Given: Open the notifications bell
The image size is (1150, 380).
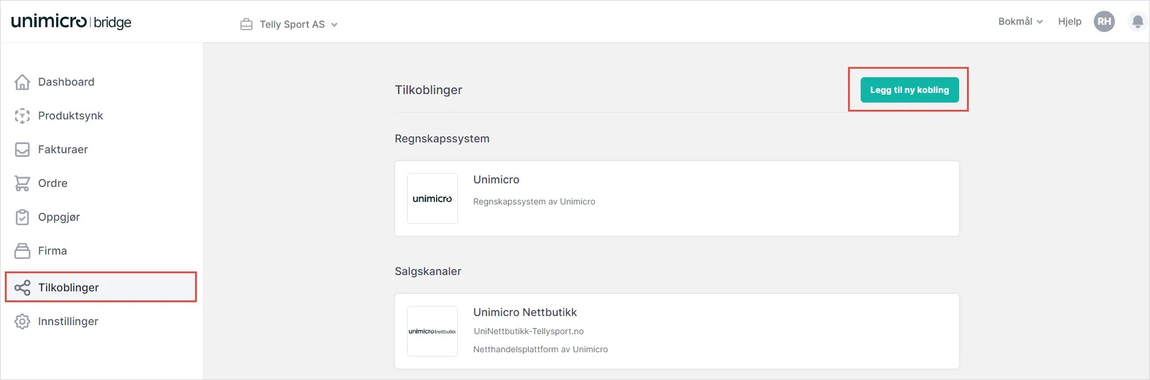Looking at the screenshot, I should (x=1137, y=22).
